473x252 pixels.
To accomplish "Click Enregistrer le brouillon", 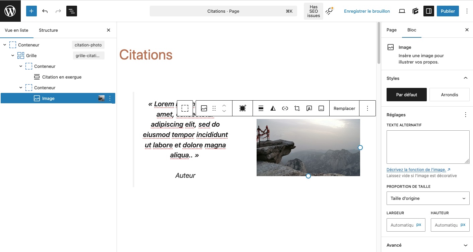I will (x=367, y=11).
